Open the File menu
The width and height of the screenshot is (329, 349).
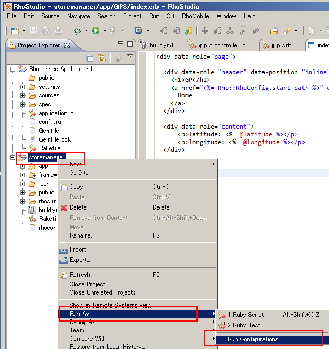click(x=11, y=16)
